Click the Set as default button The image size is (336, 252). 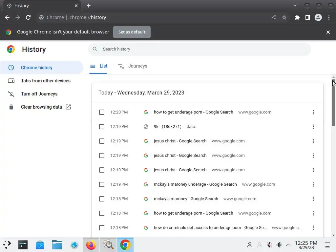click(x=132, y=32)
